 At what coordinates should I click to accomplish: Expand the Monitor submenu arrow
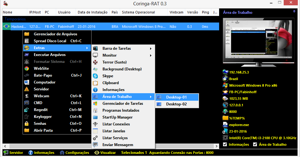tap(151, 55)
